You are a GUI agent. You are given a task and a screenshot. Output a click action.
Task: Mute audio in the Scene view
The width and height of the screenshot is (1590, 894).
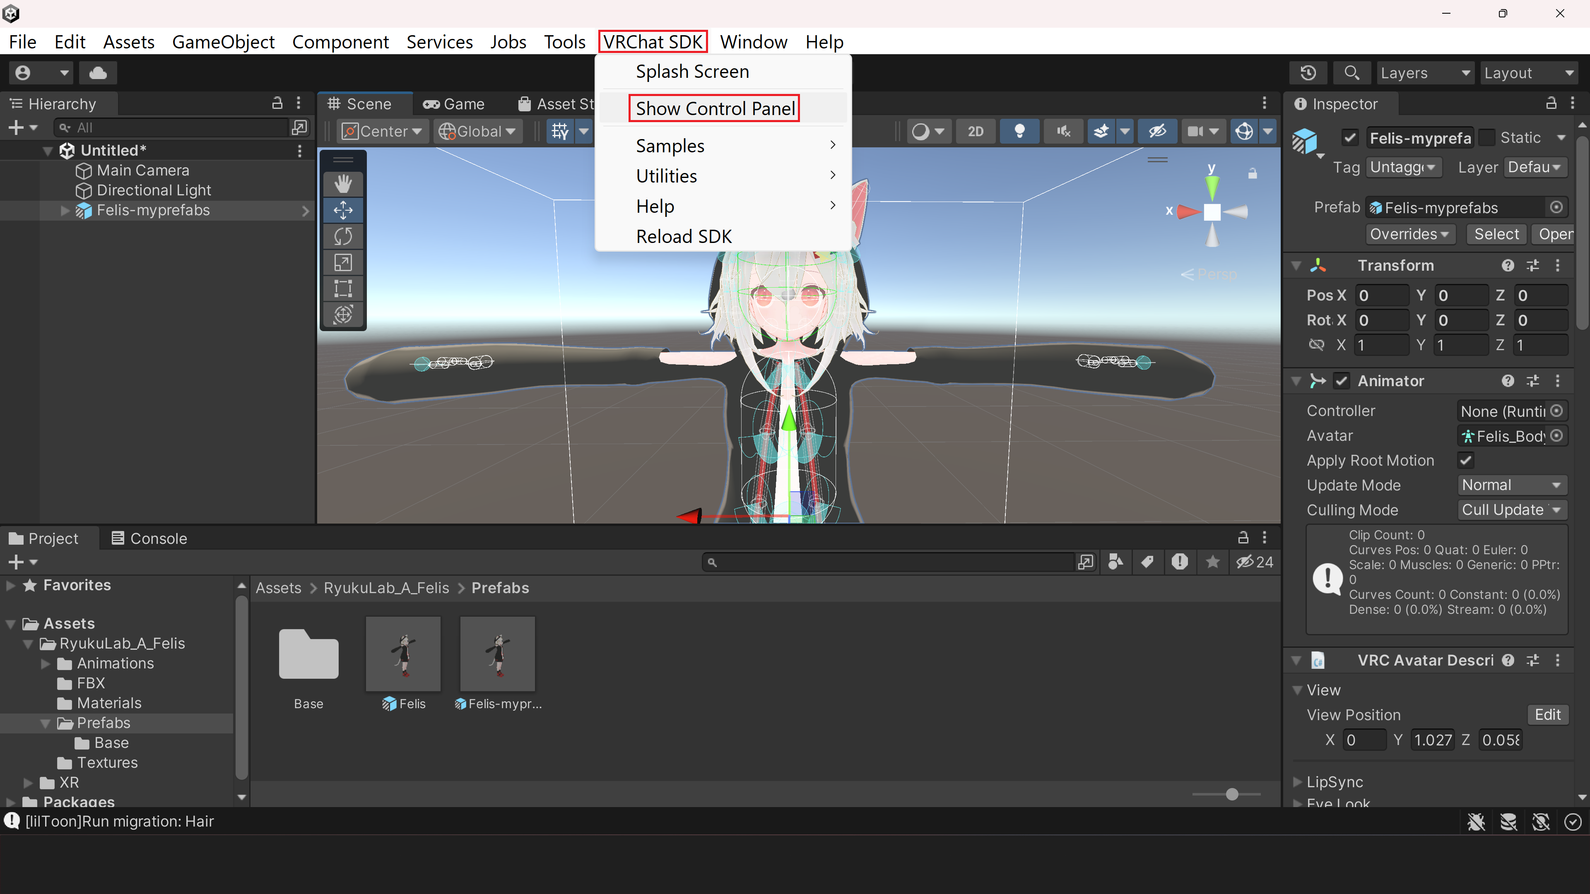tap(1063, 131)
